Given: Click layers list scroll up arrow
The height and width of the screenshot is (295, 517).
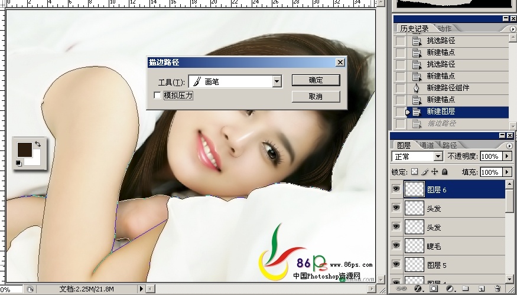Looking at the screenshot, I should (510, 184).
